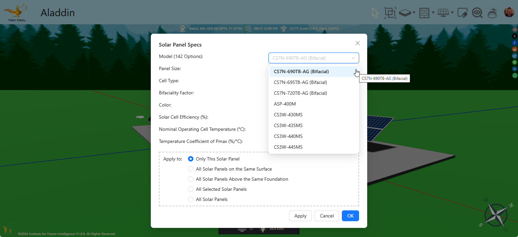Share on LinkedIn icon
518x237 pixels.
515,69
